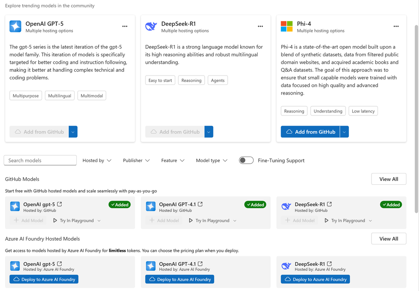
Task: Click the Add Model button for OpenAI GPT-4.1
Action: tap(164, 220)
